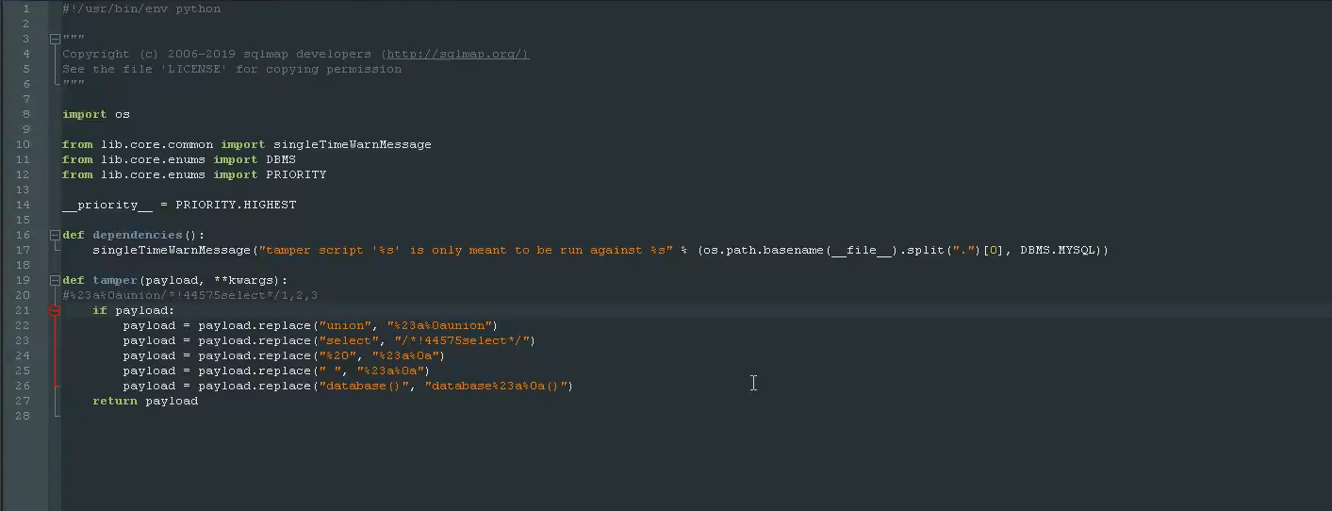Image resolution: width=1332 pixels, height=511 pixels.
Task: Click 'return payload' on line 27
Action: point(145,401)
